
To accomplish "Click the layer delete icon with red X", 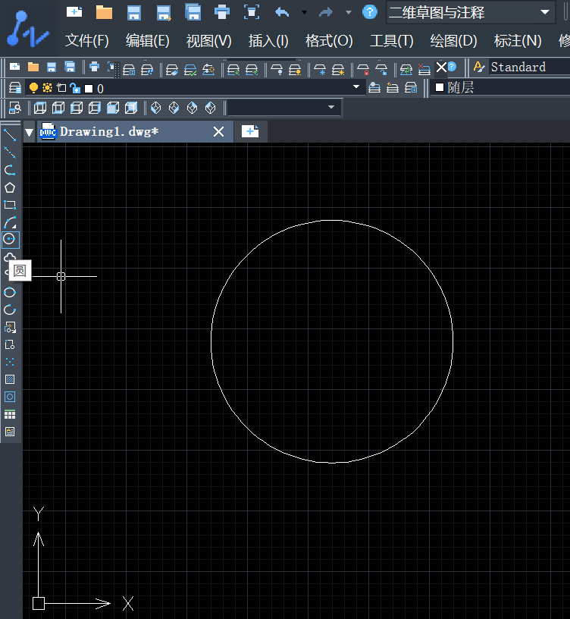I will 424,69.
